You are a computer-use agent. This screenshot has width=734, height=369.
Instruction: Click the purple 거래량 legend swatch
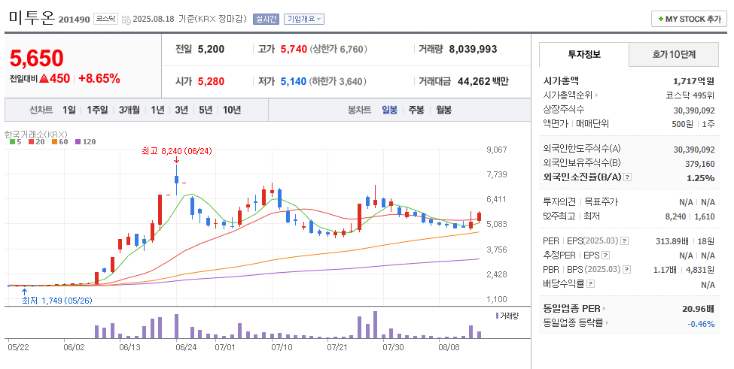click(497, 316)
